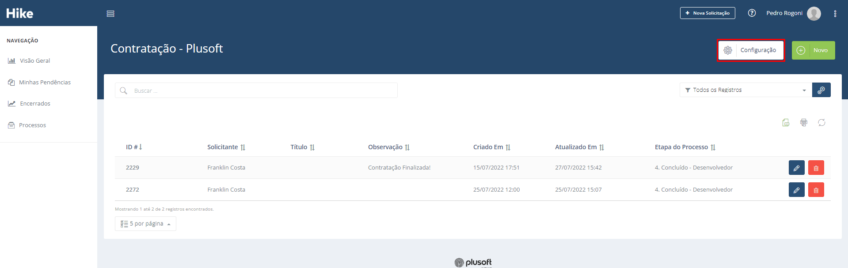Open Processos in navigation

click(x=27, y=125)
